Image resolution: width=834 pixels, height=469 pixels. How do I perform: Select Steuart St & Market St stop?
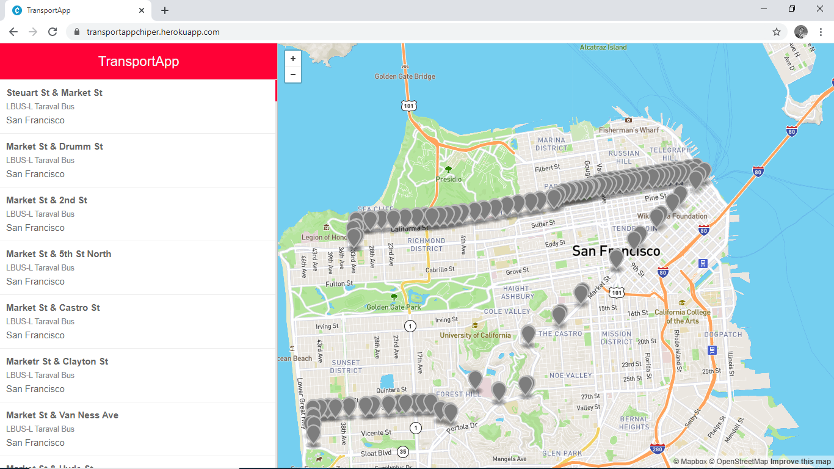click(x=138, y=106)
